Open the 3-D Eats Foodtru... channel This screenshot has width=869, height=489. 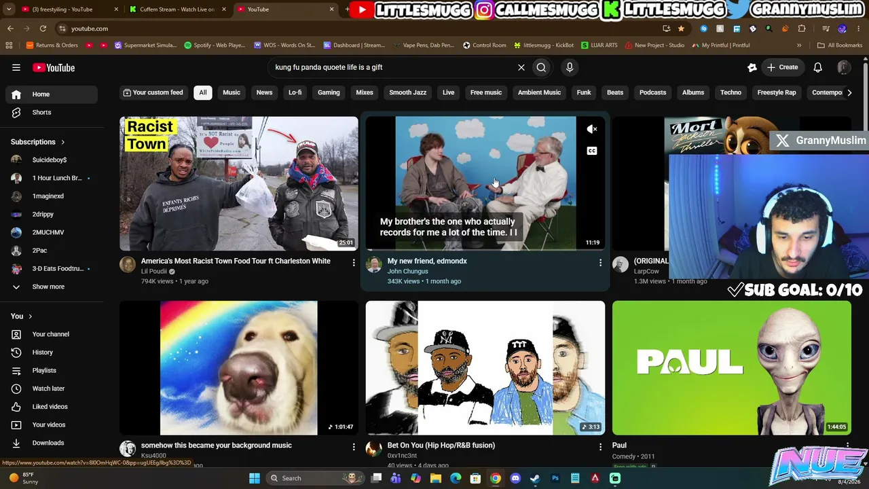pos(53,268)
